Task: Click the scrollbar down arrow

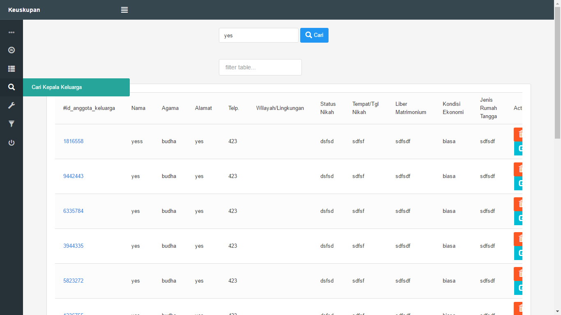Action: point(557,312)
